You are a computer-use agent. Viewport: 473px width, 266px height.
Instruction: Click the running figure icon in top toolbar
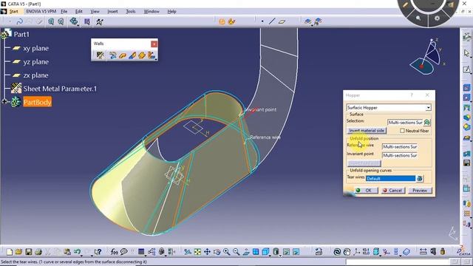click(x=100, y=21)
